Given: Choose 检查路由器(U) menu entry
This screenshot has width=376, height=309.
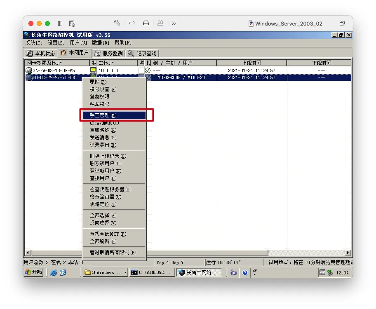Looking at the screenshot, I should pyautogui.click(x=114, y=197).
